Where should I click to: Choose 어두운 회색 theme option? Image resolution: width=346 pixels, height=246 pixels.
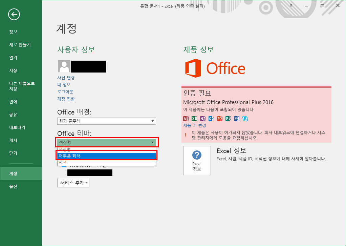click(107, 156)
